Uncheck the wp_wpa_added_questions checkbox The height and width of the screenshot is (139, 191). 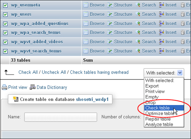5,24
